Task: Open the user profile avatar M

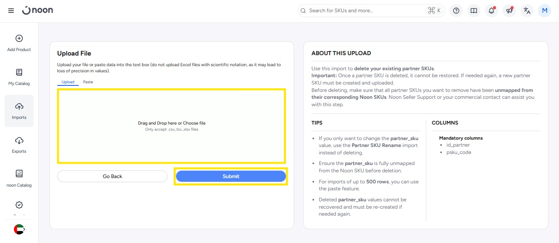Action: pos(545,11)
